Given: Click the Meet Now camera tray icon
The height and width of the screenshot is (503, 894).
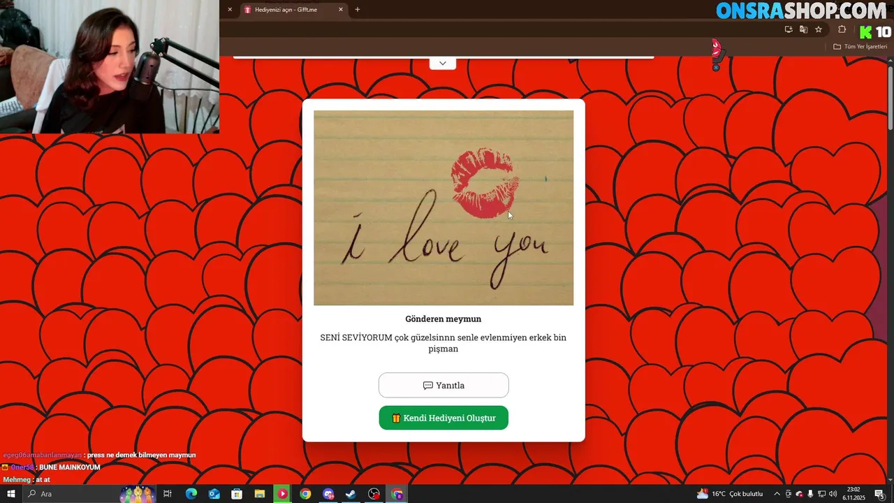Looking at the screenshot, I should (789, 494).
